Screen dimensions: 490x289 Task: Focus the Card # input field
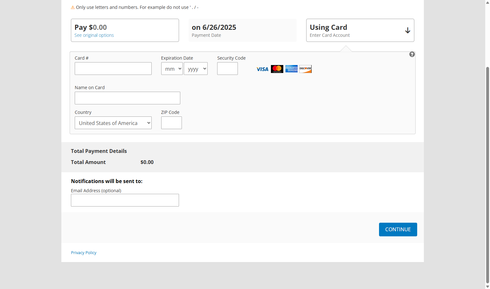pyautogui.click(x=113, y=69)
